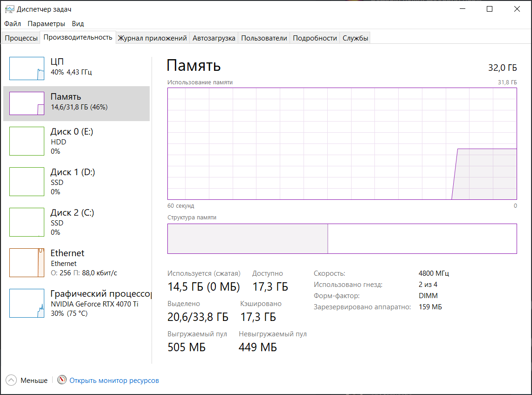The width and height of the screenshot is (532, 395).
Task: Click the Task Manager title bar icon
Action: click(x=9, y=9)
